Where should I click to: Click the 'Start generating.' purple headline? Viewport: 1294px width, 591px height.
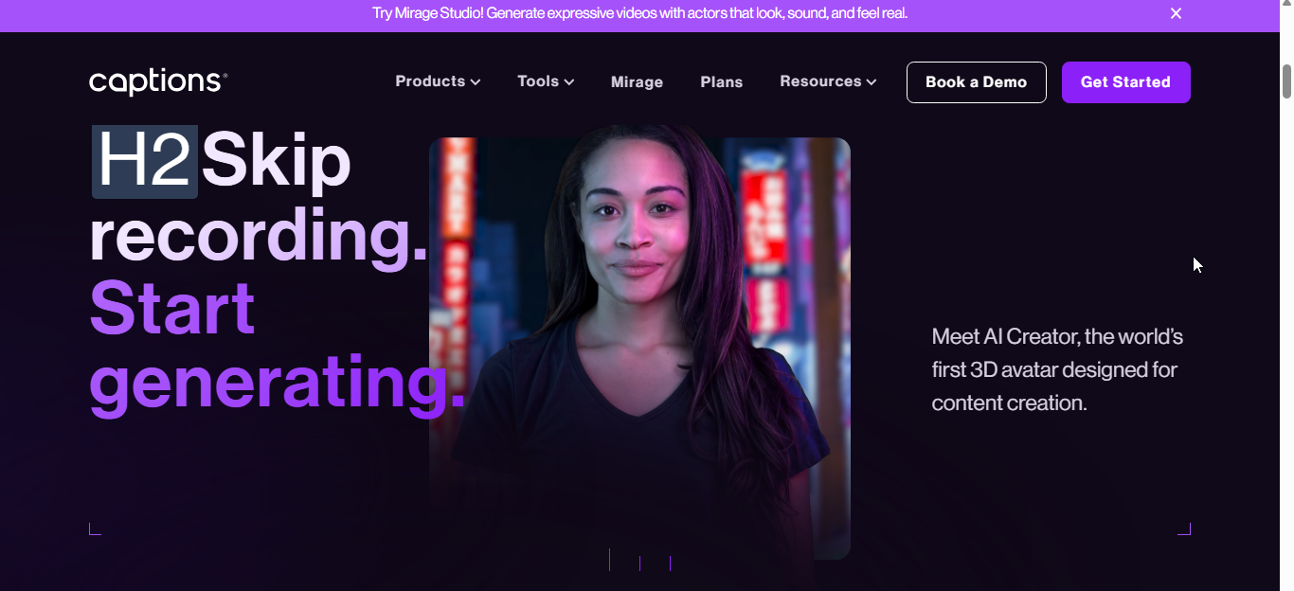point(277,346)
